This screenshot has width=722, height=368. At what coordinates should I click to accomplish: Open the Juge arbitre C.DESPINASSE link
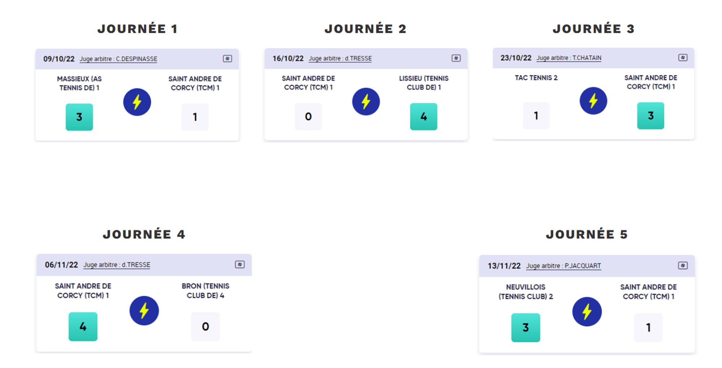click(x=118, y=59)
